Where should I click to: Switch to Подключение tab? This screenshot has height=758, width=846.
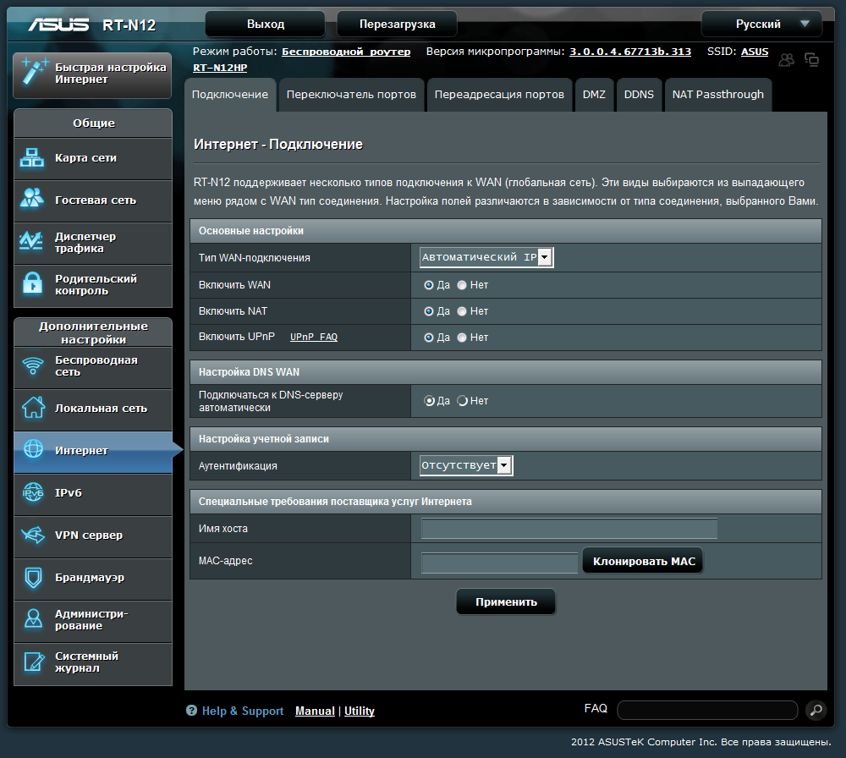point(230,95)
